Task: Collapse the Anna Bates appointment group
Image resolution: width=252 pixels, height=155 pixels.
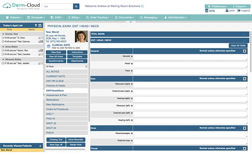Action: pos(3,47)
